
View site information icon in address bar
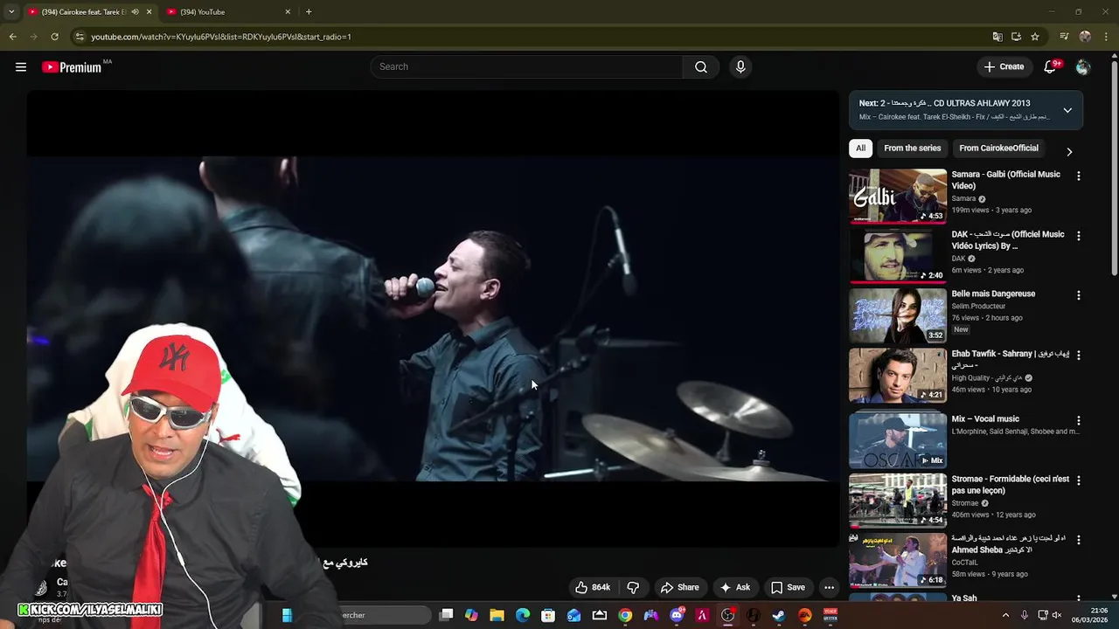coord(80,37)
